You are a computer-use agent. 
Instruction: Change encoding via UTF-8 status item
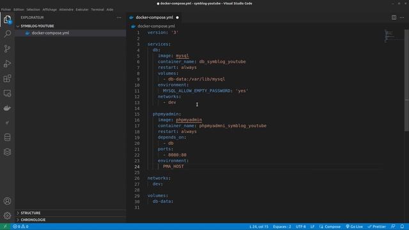[301, 227]
